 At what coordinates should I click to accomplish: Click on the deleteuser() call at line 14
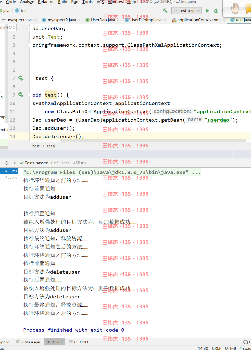tap(64, 136)
